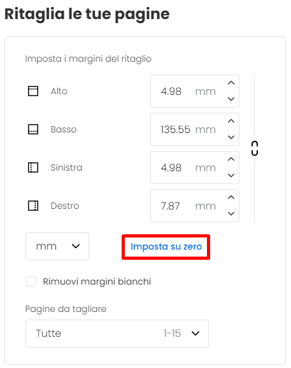This screenshot has height=368, width=291.
Task: Toggle the chain link margins icon
Action: point(255,148)
